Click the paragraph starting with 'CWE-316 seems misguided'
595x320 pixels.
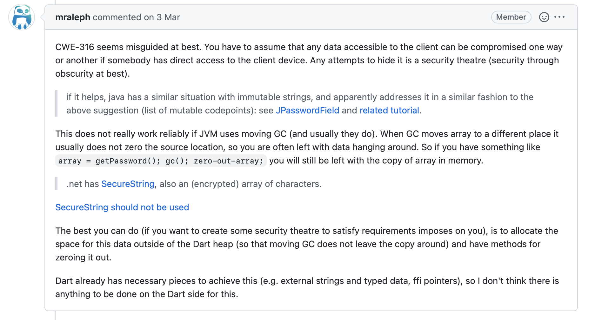click(x=309, y=60)
